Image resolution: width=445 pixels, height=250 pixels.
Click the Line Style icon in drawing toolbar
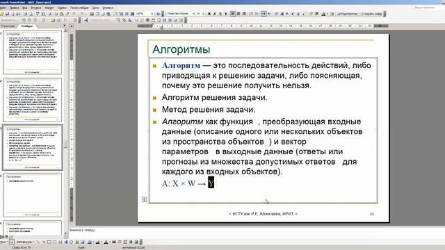[x=114, y=242]
